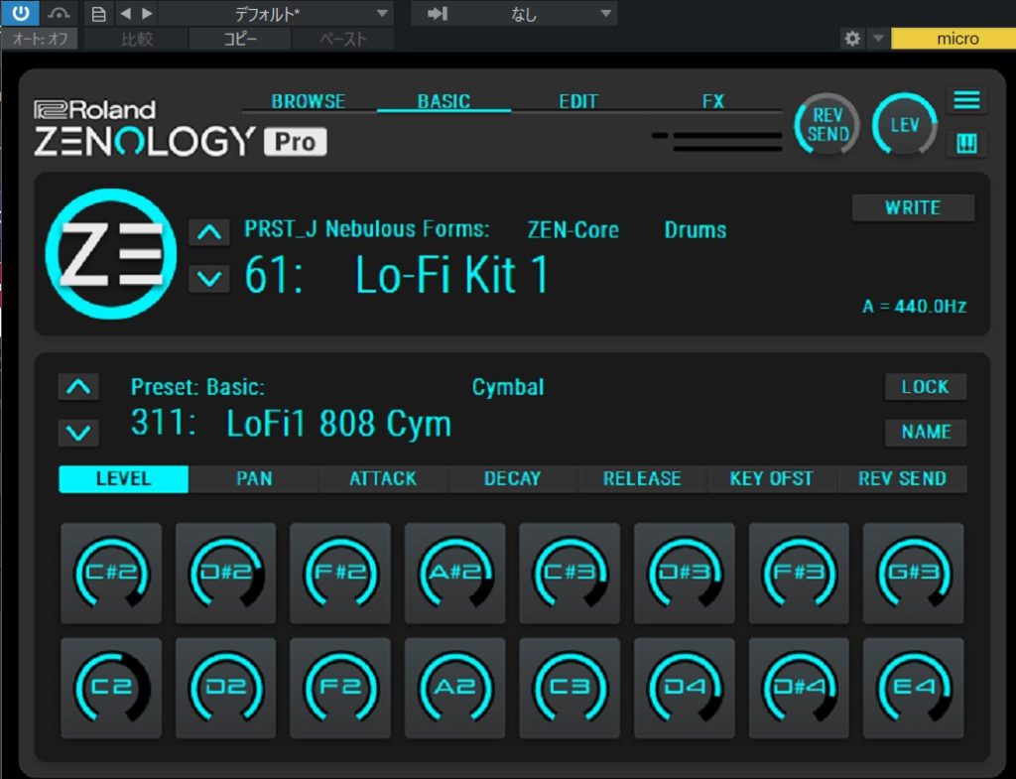Open the plugin settings gear icon
This screenshot has height=779, width=1016.
pyautogui.click(x=852, y=39)
